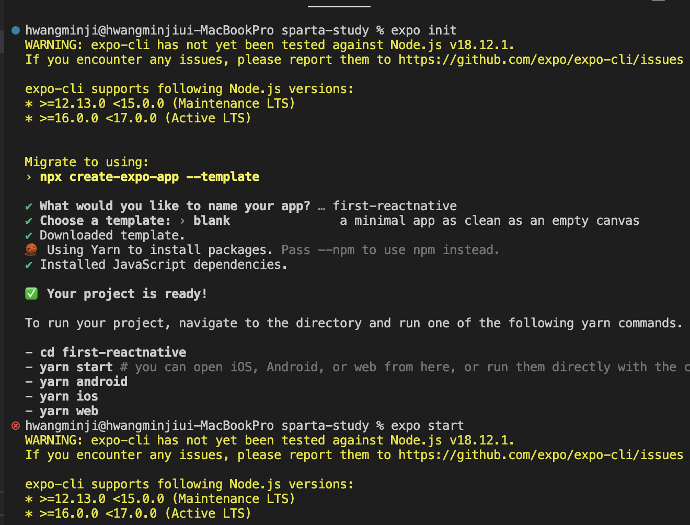Open the GitHub issues link under the expo init warning
690x525 pixels.
[540, 60]
